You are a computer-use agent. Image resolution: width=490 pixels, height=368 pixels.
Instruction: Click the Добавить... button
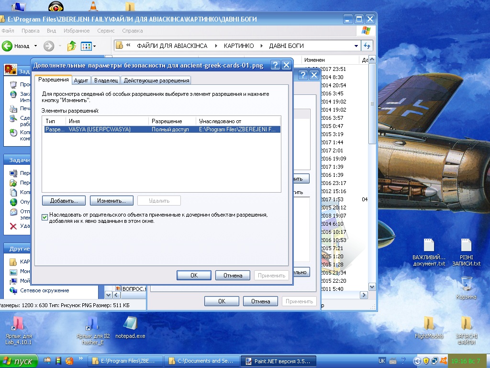[64, 201]
